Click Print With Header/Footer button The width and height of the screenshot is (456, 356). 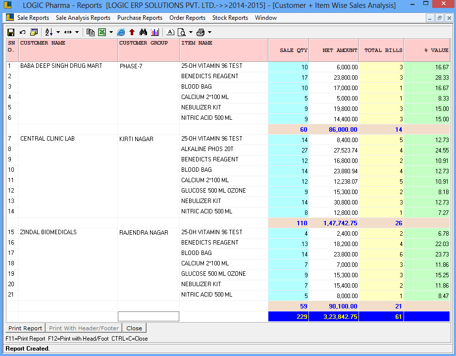pos(84,328)
